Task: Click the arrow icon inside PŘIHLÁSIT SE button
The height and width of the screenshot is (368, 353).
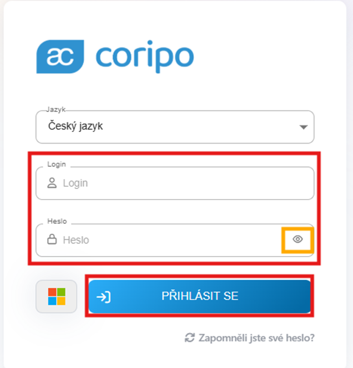Action: [104, 297]
